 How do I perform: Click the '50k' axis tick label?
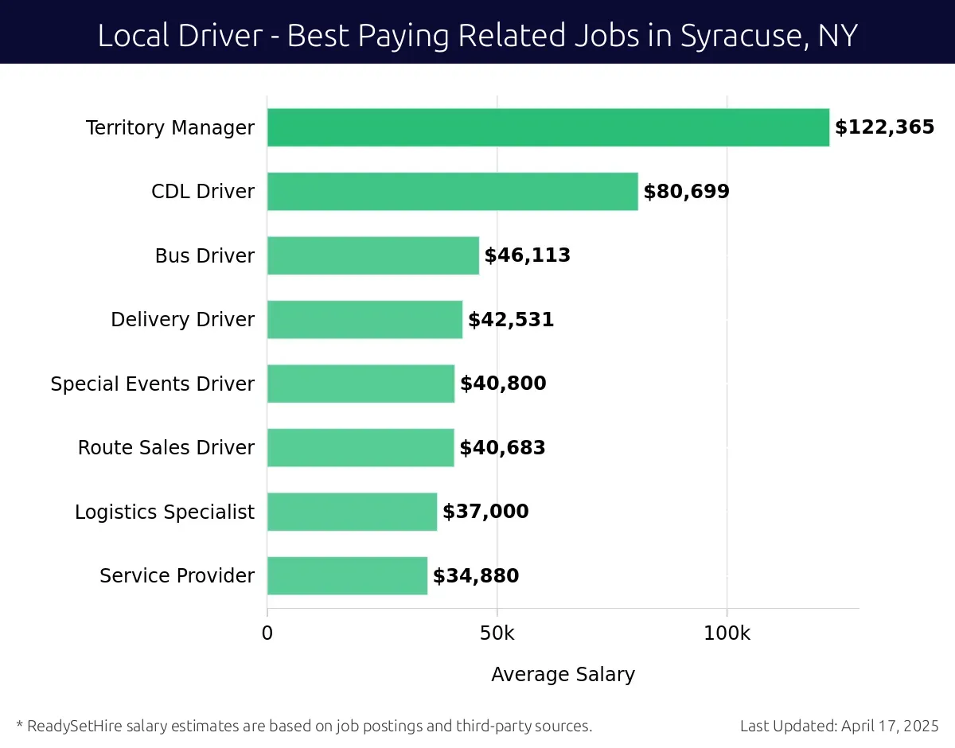point(497,633)
